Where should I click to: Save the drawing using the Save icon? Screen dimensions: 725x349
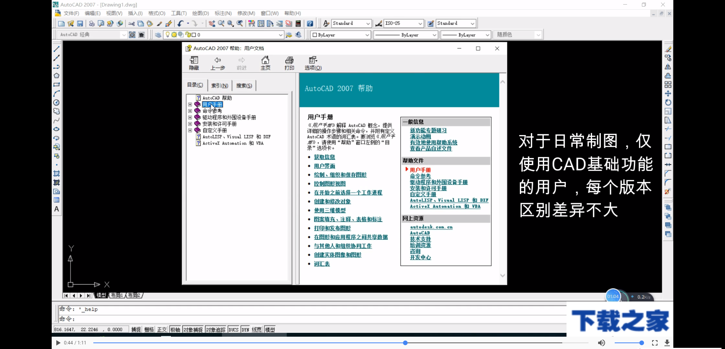[80, 23]
